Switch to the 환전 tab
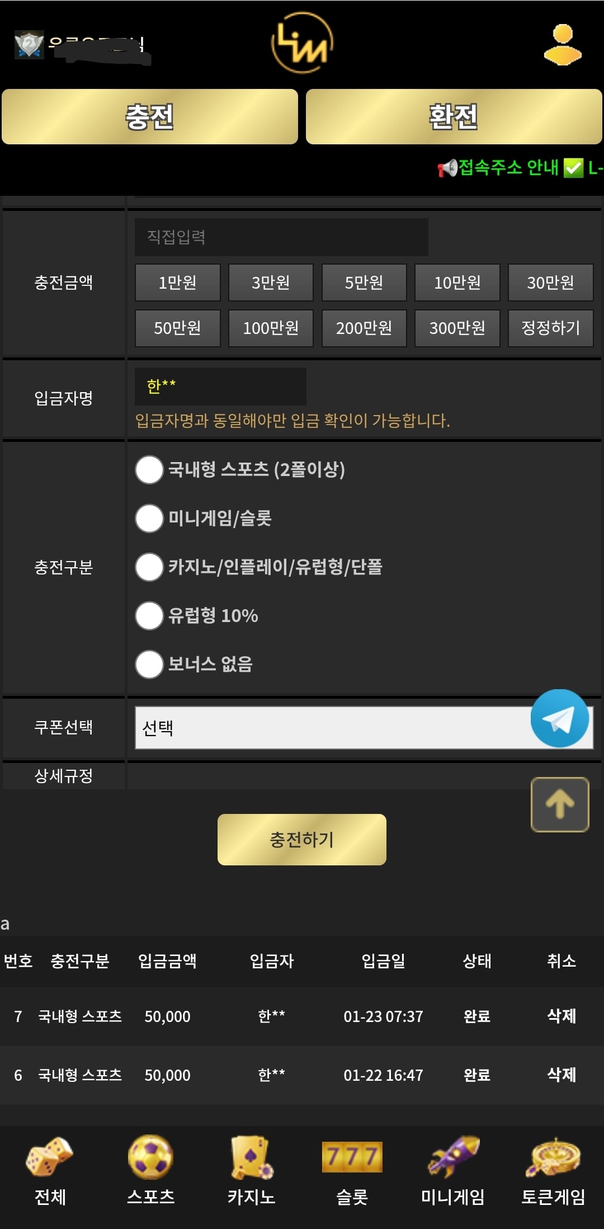The image size is (604, 1229). coord(454,117)
